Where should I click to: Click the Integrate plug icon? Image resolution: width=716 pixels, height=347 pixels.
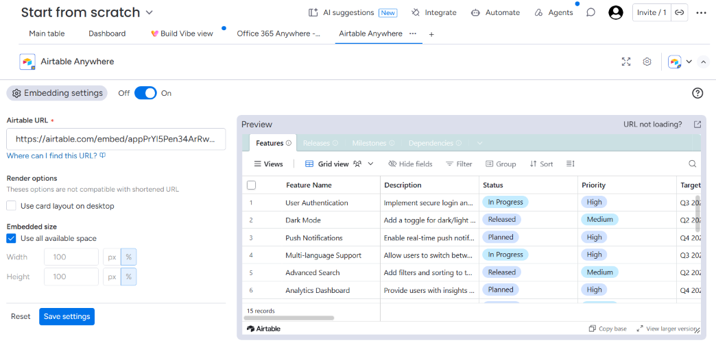[416, 13]
